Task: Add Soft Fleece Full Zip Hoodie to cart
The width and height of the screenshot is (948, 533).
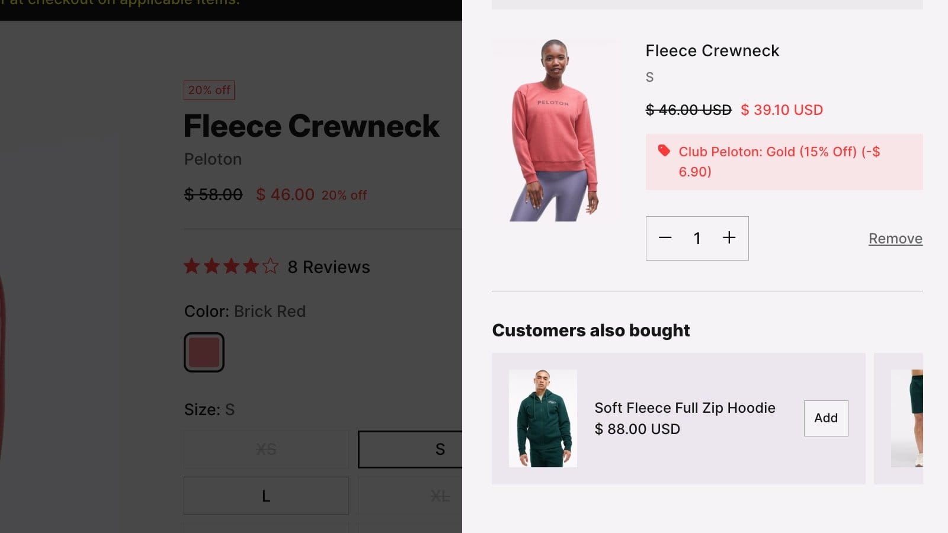Action: point(825,418)
